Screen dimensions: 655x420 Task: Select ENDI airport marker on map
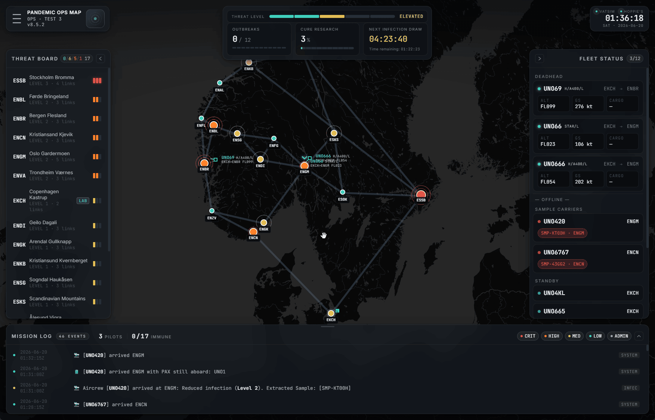(x=260, y=160)
